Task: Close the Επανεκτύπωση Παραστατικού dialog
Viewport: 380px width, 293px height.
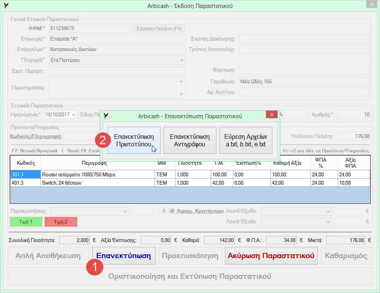Action: point(272,115)
